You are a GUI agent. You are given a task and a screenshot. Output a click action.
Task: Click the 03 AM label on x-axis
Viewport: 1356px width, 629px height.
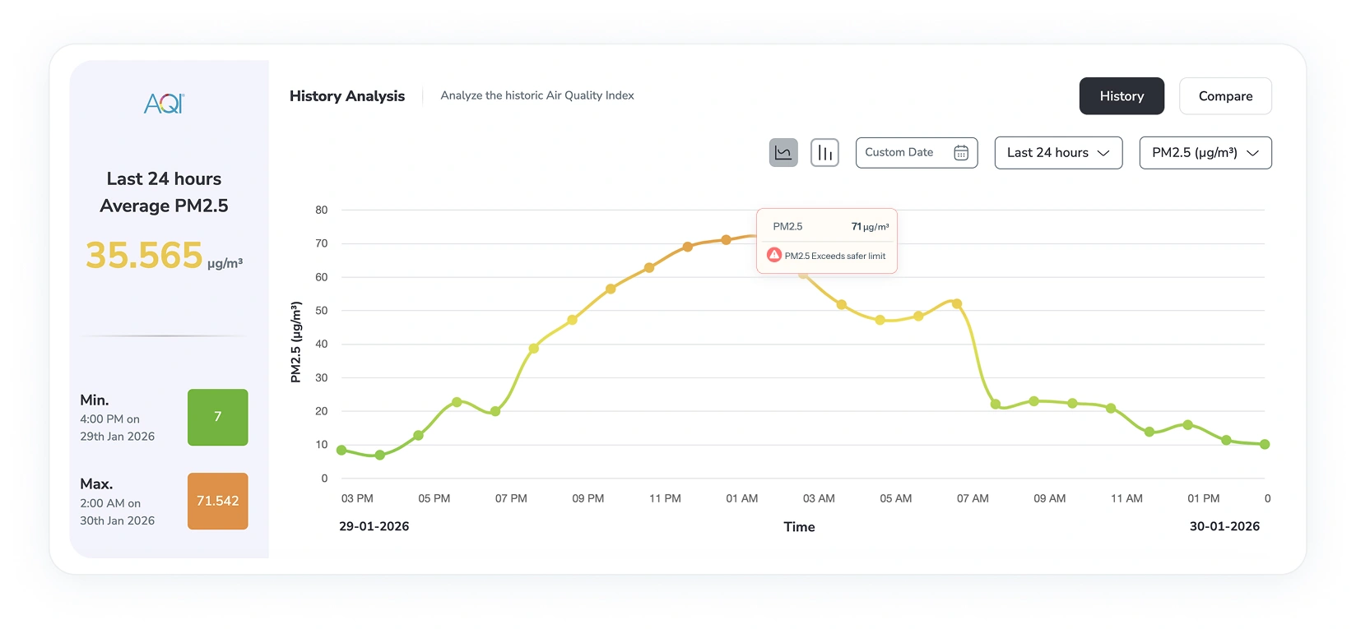(x=819, y=498)
